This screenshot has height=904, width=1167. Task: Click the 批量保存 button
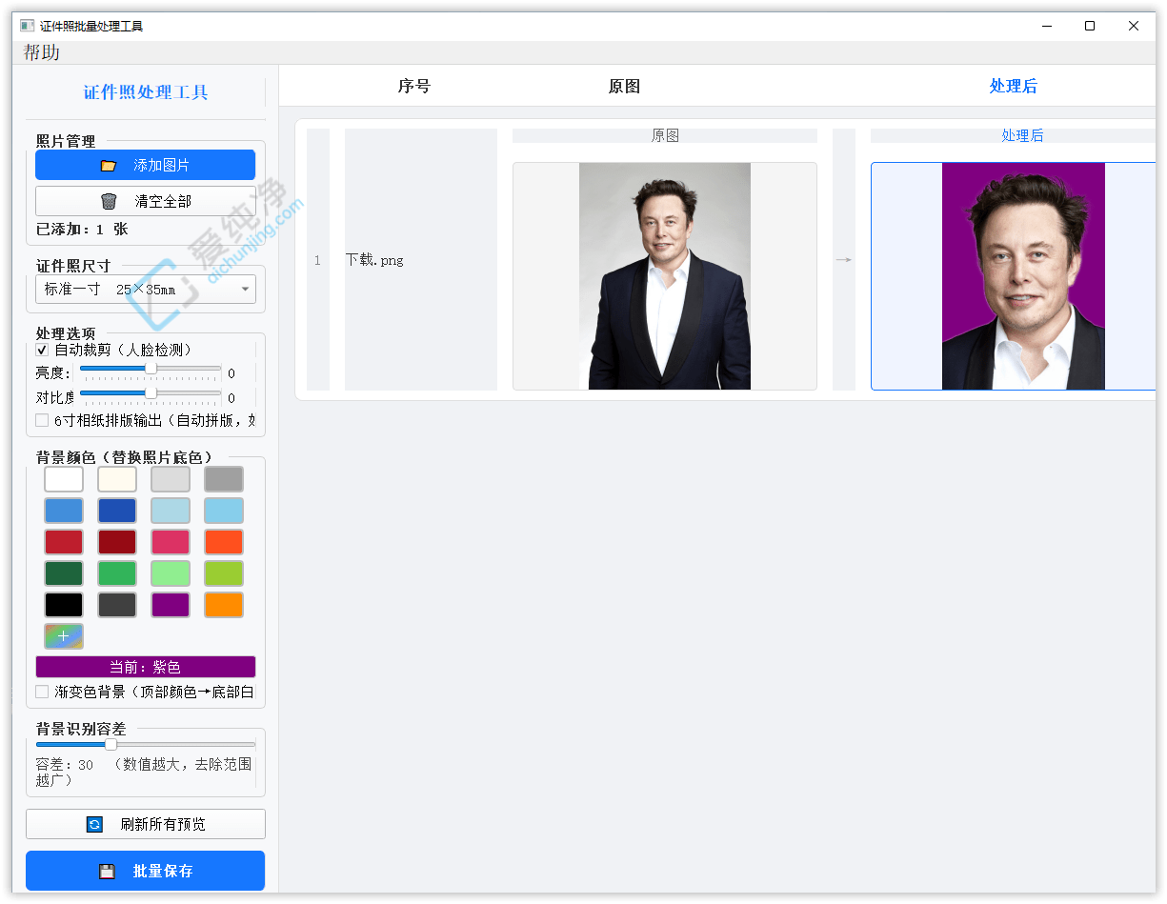tap(145, 871)
